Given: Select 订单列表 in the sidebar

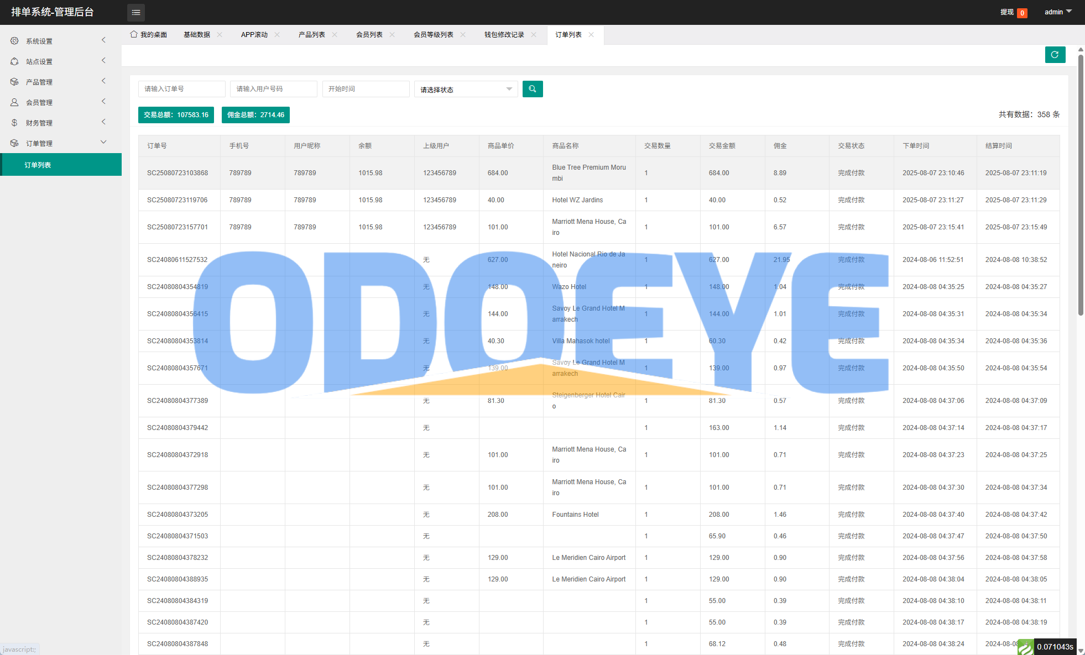Looking at the screenshot, I should coord(38,165).
